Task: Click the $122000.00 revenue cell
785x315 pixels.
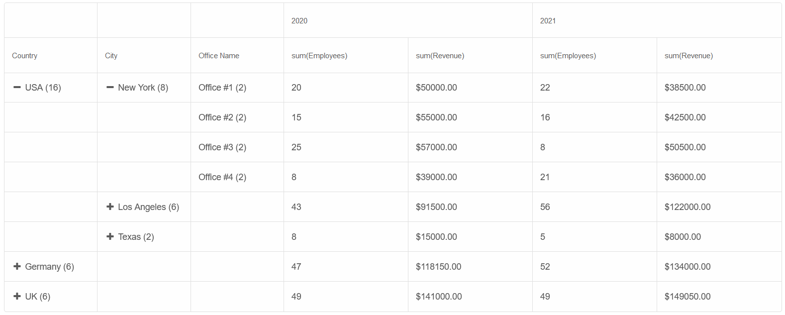Action: pyautogui.click(x=719, y=207)
